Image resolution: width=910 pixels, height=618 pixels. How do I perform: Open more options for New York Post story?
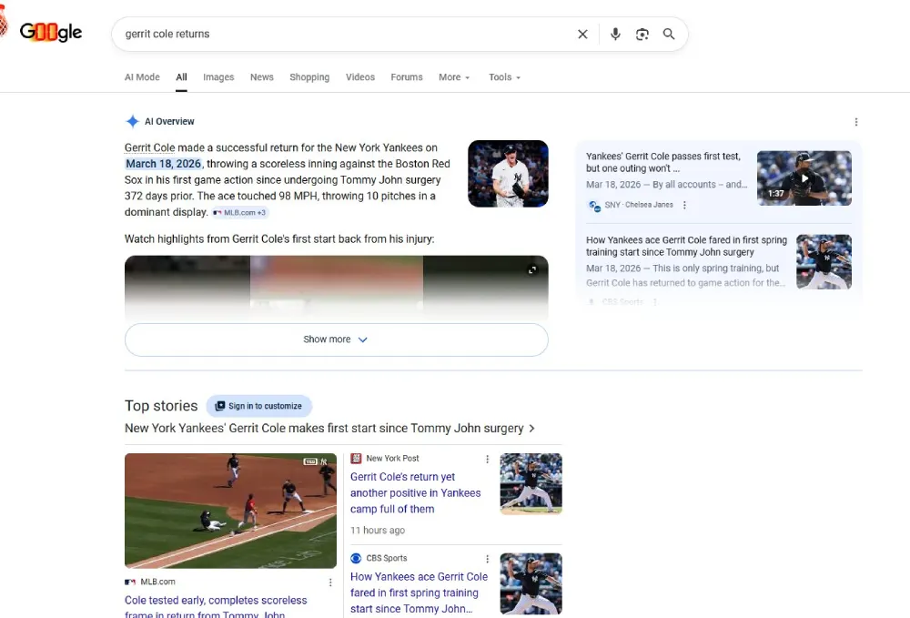click(x=487, y=460)
